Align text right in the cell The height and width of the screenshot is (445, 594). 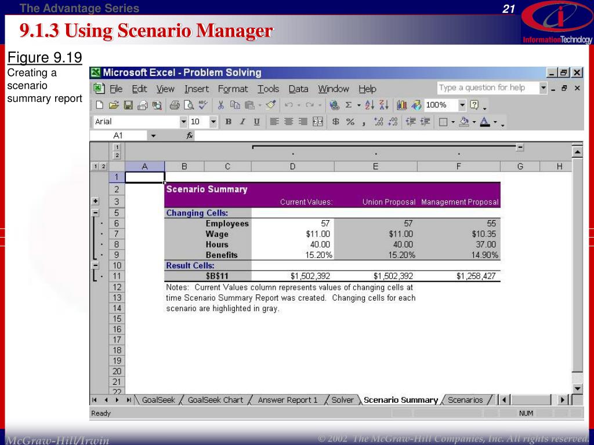pyautogui.click(x=303, y=122)
